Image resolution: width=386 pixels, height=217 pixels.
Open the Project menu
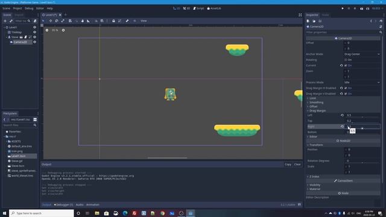(x=17, y=8)
